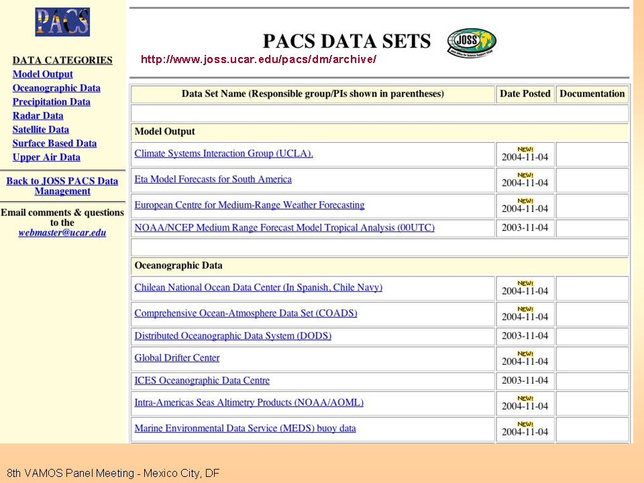Open ICES Oceanographic Data Centre link
The width and height of the screenshot is (644, 483).
202,381
